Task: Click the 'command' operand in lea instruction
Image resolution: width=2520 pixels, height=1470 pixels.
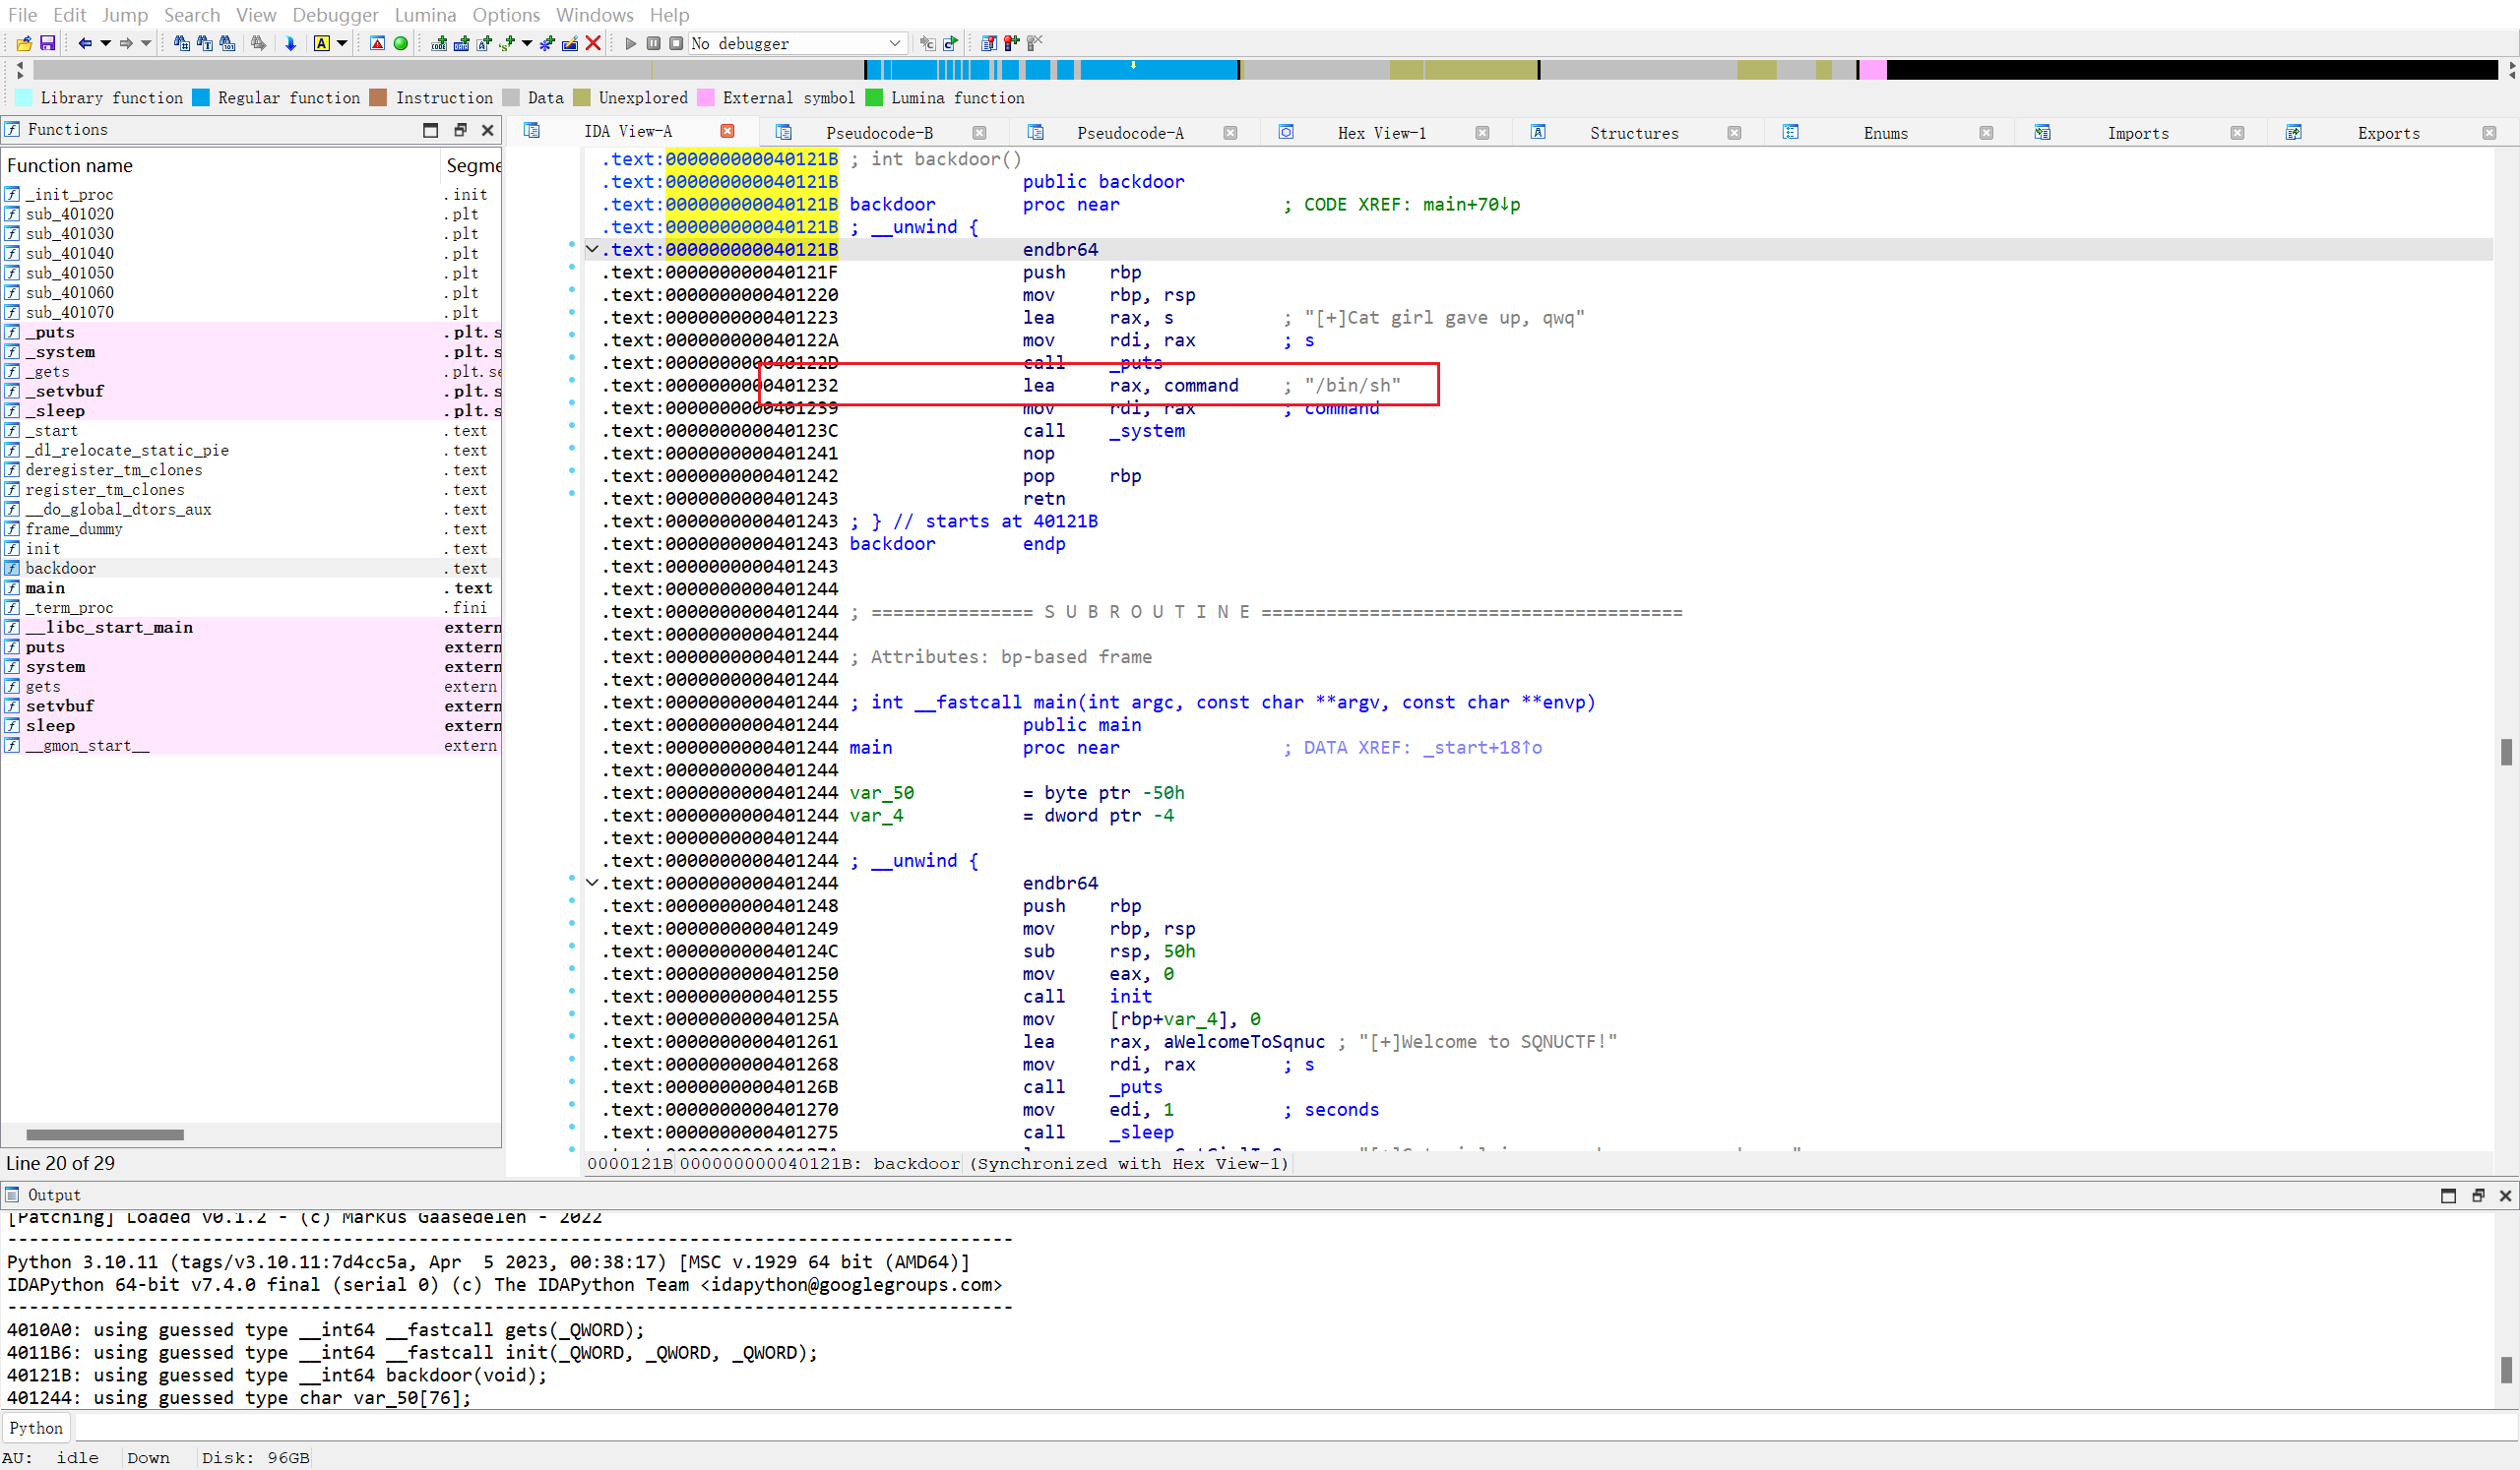Action: 1201,386
